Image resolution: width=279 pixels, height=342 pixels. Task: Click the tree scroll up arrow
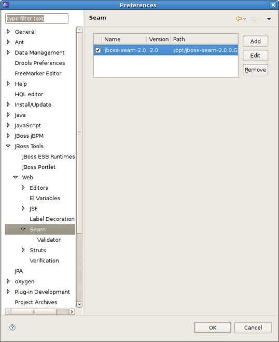[79, 30]
